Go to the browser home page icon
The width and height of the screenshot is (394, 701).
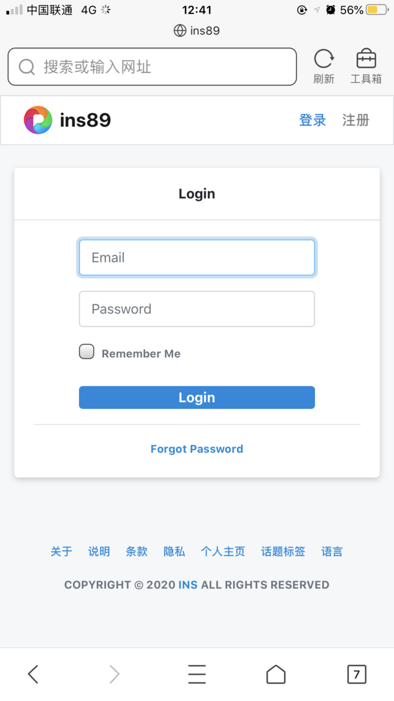point(276,674)
